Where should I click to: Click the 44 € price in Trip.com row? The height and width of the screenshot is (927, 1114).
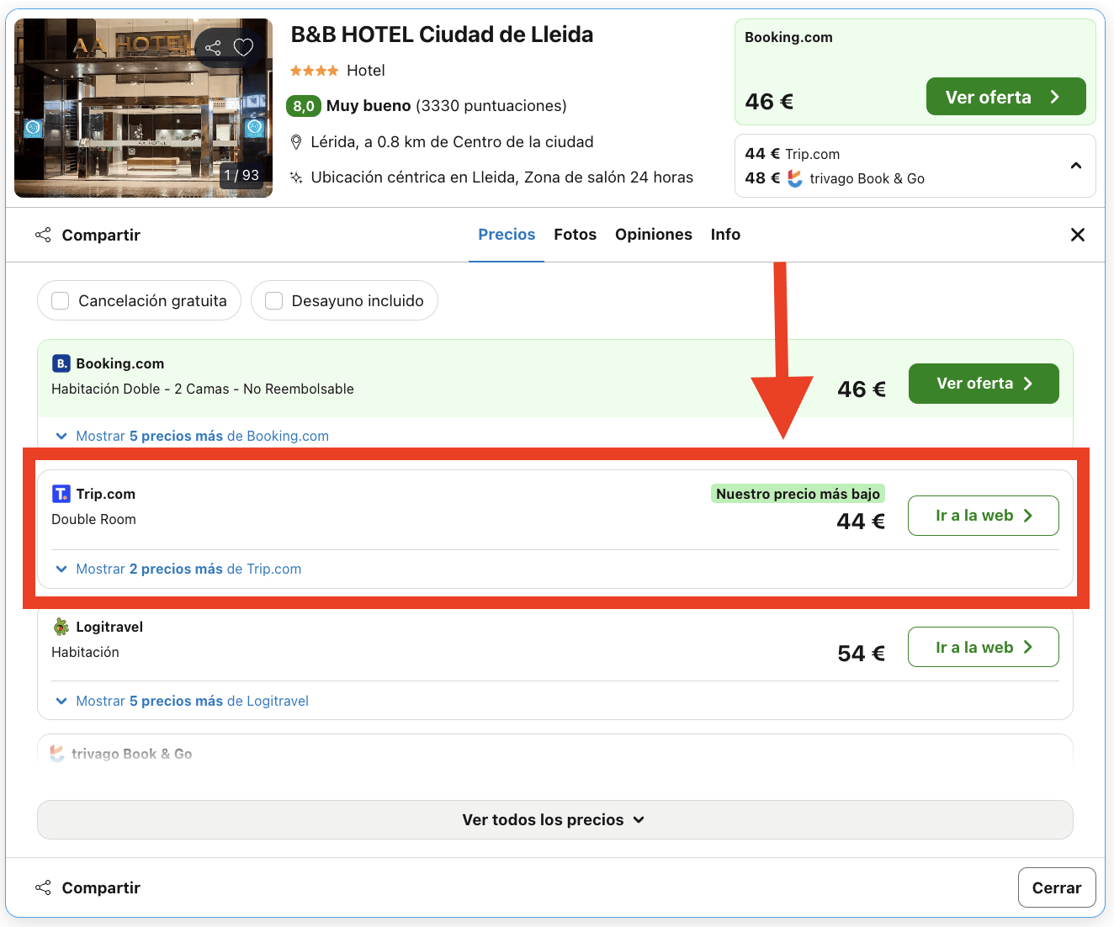861,522
